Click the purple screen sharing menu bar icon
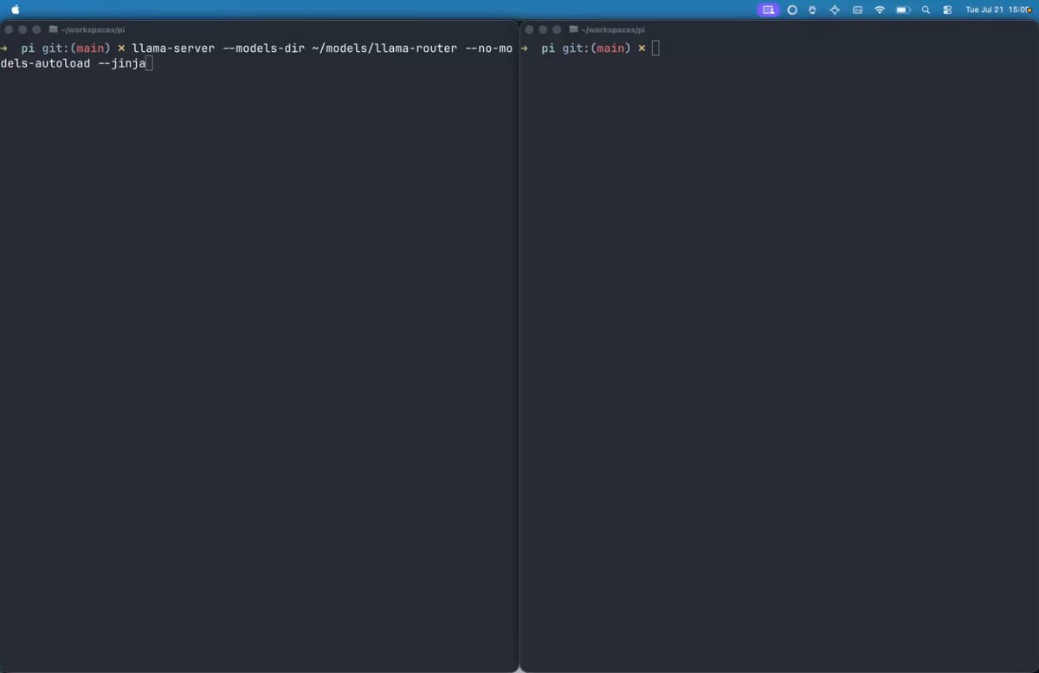Viewport: 1039px width, 673px height. (768, 10)
